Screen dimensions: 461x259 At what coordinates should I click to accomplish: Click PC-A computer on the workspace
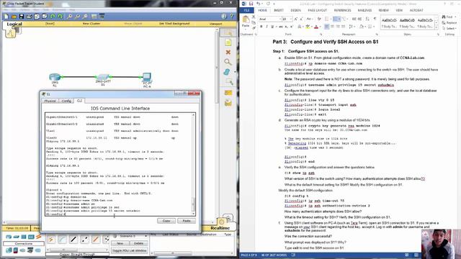147,78
